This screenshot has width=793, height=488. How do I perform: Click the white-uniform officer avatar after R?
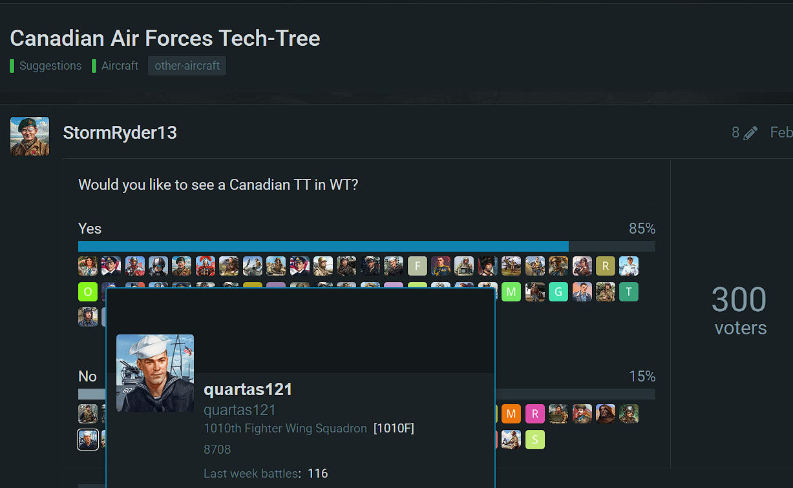[629, 266]
